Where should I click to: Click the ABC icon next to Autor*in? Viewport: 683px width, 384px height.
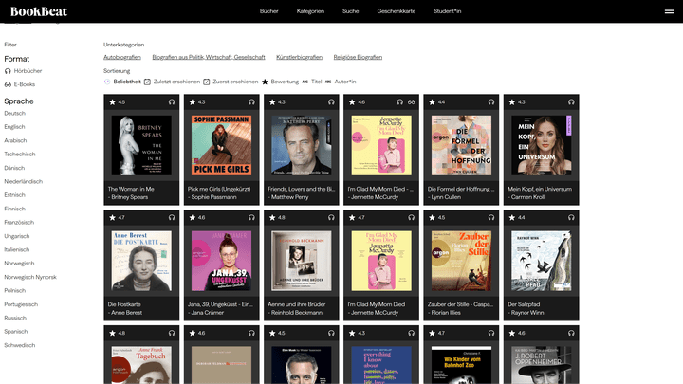(x=328, y=82)
